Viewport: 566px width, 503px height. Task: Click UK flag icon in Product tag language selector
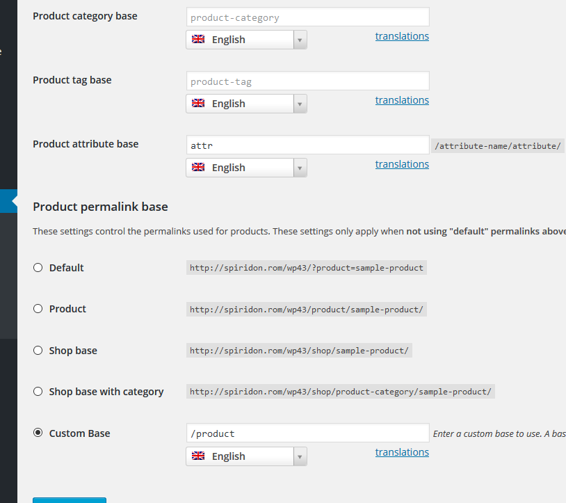(197, 103)
